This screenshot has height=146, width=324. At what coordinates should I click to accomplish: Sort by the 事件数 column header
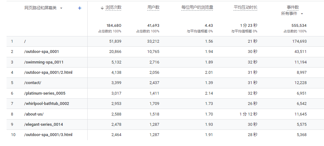(292, 7)
